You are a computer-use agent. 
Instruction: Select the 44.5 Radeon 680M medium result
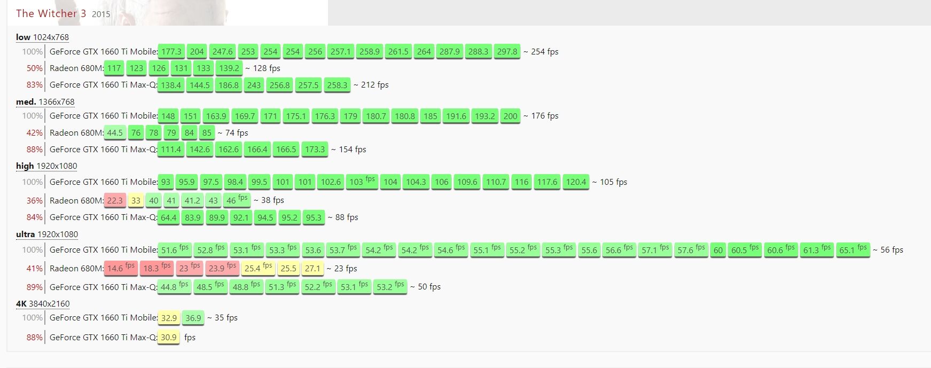click(115, 132)
